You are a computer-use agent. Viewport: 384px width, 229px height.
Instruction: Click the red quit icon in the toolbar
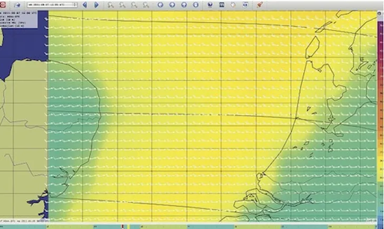coord(4,4)
